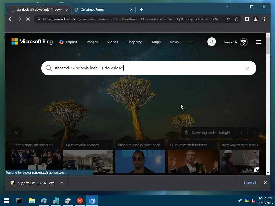Open Quivering under starlight image info
This screenshot has width=275, height=206.
[x=208, y=133]
